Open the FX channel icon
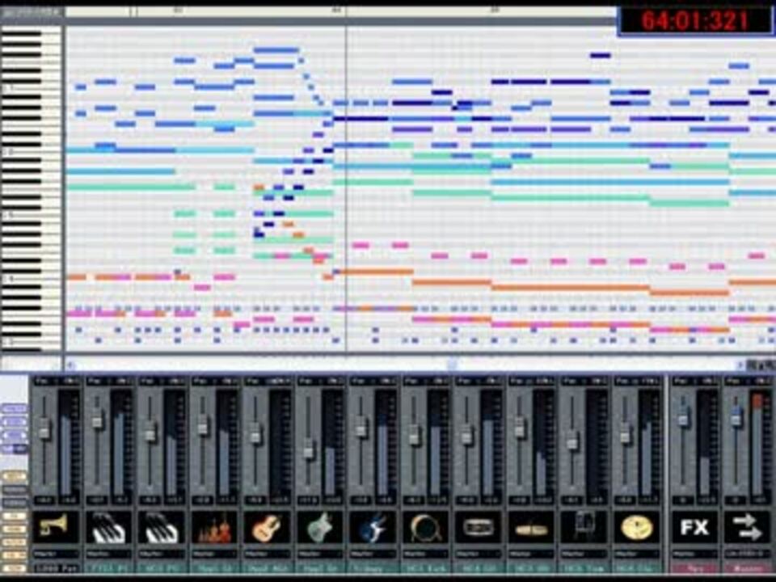This screenshot has width=776, height=582. (695, 527)
